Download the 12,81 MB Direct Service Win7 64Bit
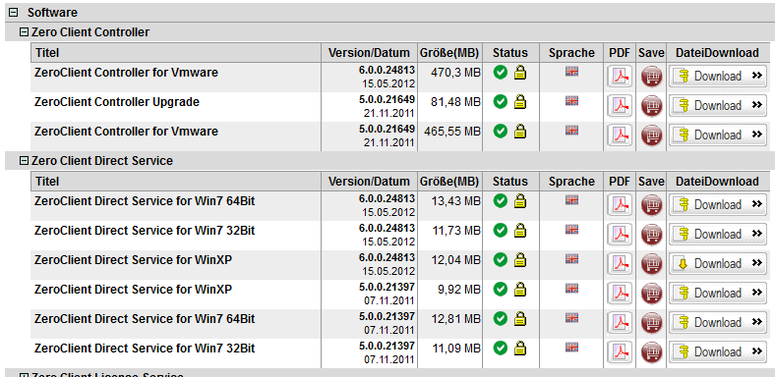 click(x=718, y=323)
